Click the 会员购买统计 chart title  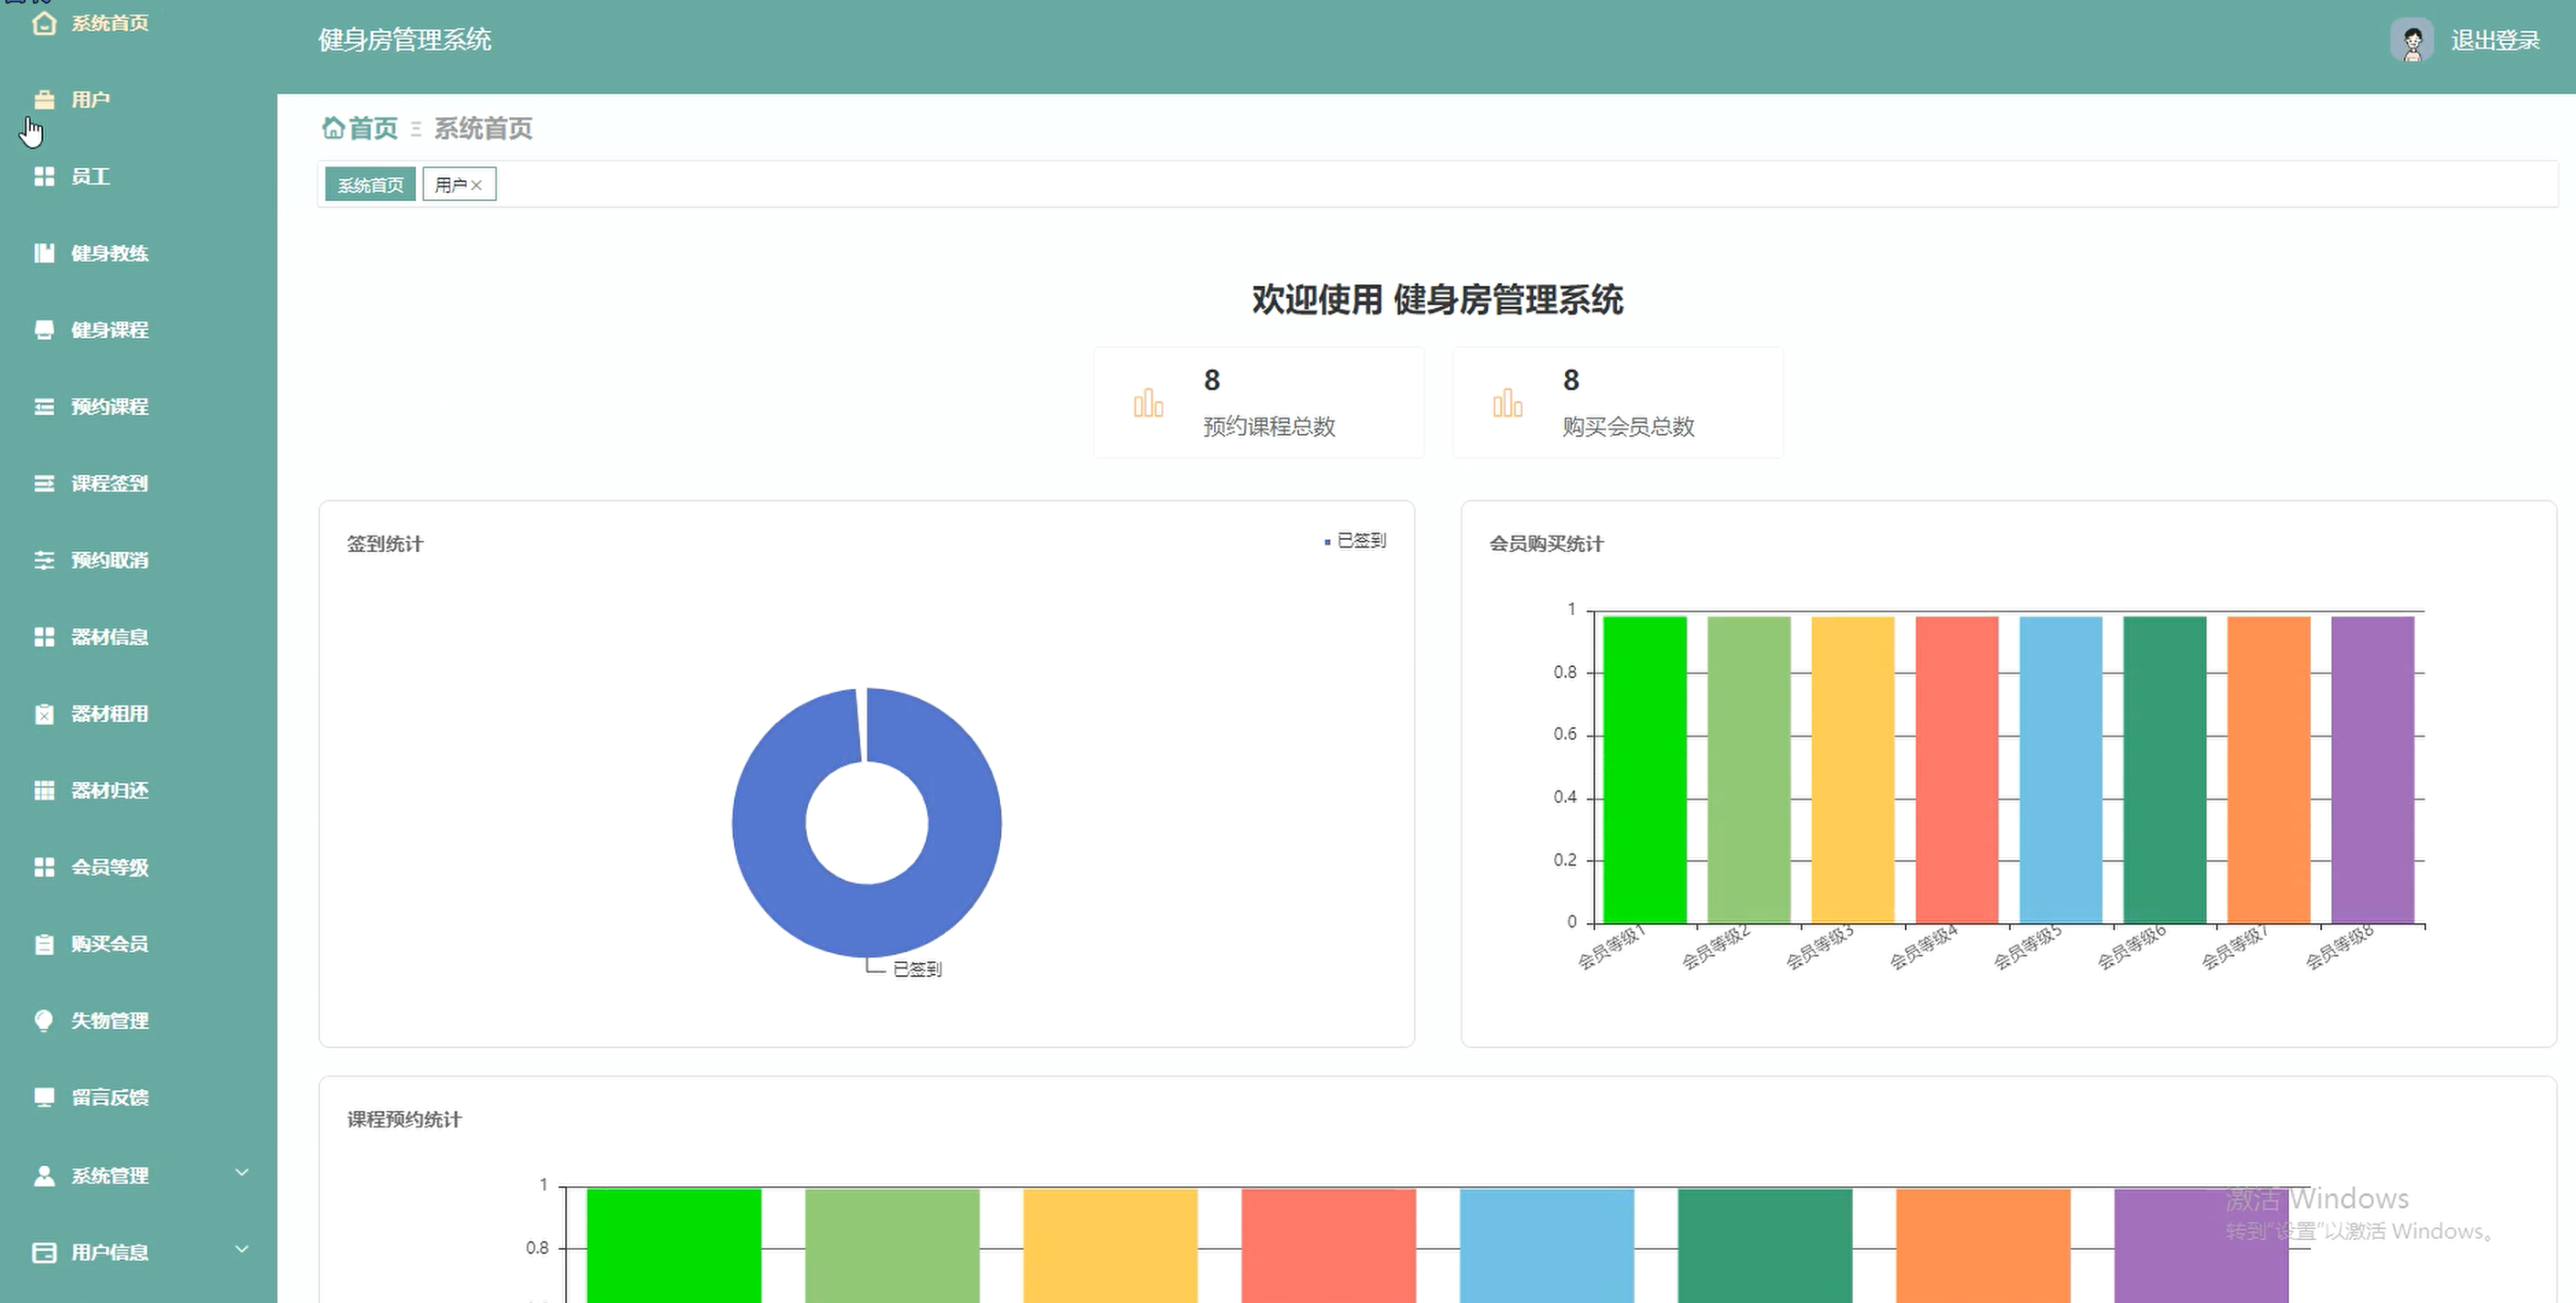(x=1547, y=544)
